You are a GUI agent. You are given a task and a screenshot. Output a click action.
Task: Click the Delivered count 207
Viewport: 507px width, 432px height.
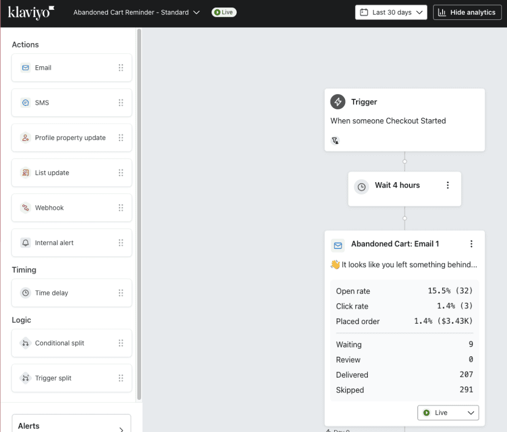pyautogui.click(x=466, y=375)
